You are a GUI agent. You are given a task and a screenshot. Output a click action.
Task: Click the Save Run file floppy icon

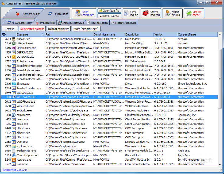(x=101, y=16)
